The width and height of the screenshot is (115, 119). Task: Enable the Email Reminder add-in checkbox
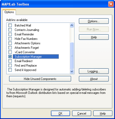10,34
